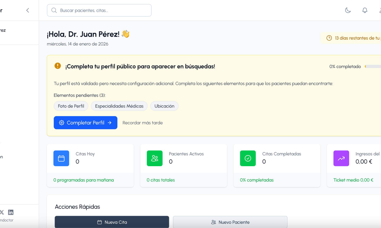Open LinkedIn icon in sidebar footer
Viewport: 381px width, 228px height.
11,212
